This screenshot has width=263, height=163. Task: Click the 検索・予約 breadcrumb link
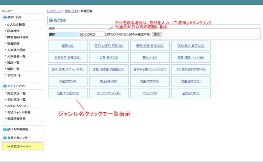click(71, 11)
